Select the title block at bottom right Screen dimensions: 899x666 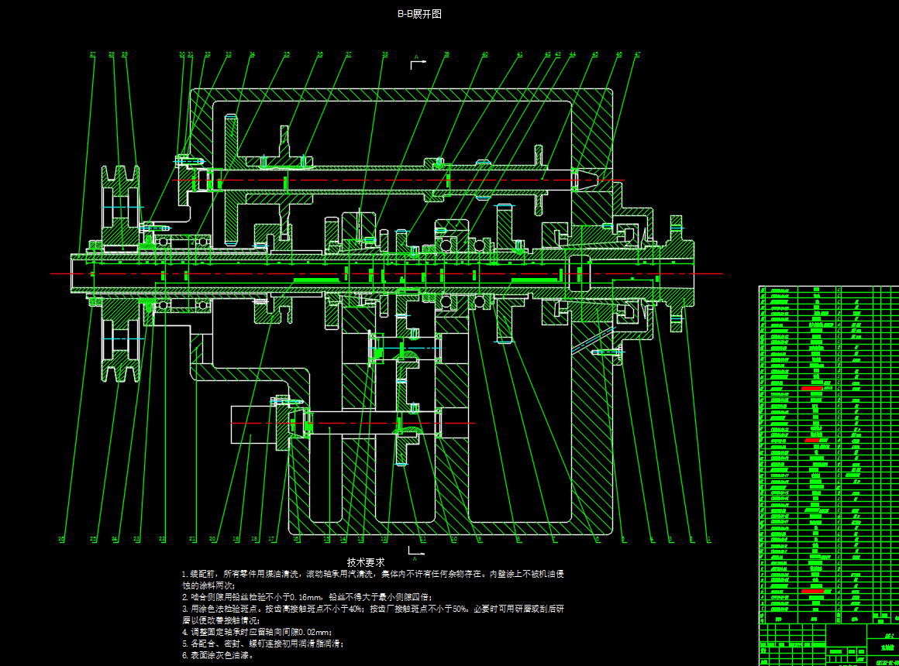(829, 644)
